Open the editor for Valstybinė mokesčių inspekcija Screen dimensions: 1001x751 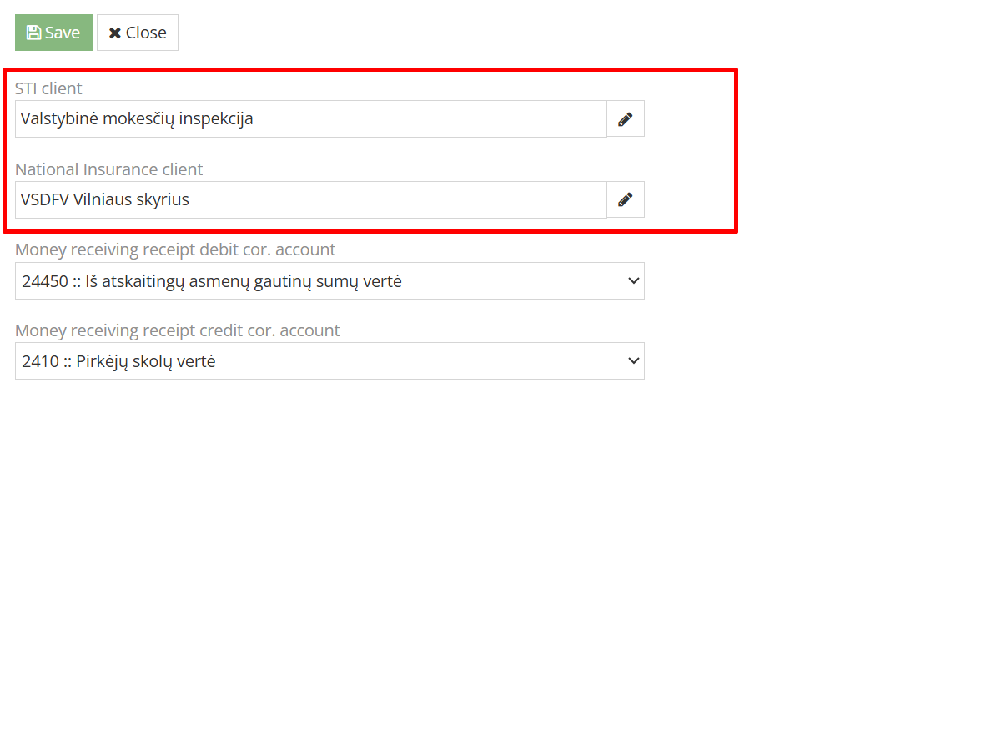tap(625, 118)
